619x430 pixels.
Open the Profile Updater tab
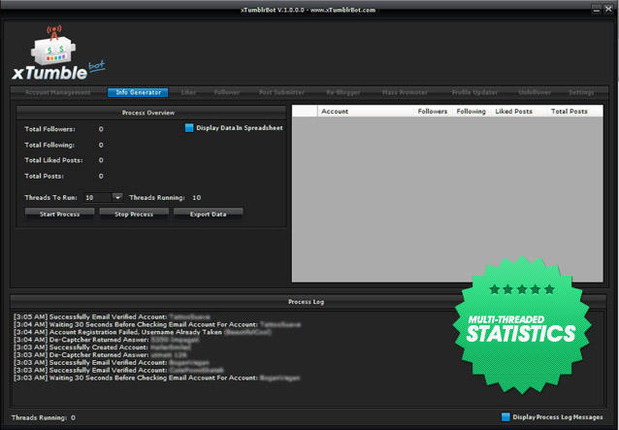(474, 92)
